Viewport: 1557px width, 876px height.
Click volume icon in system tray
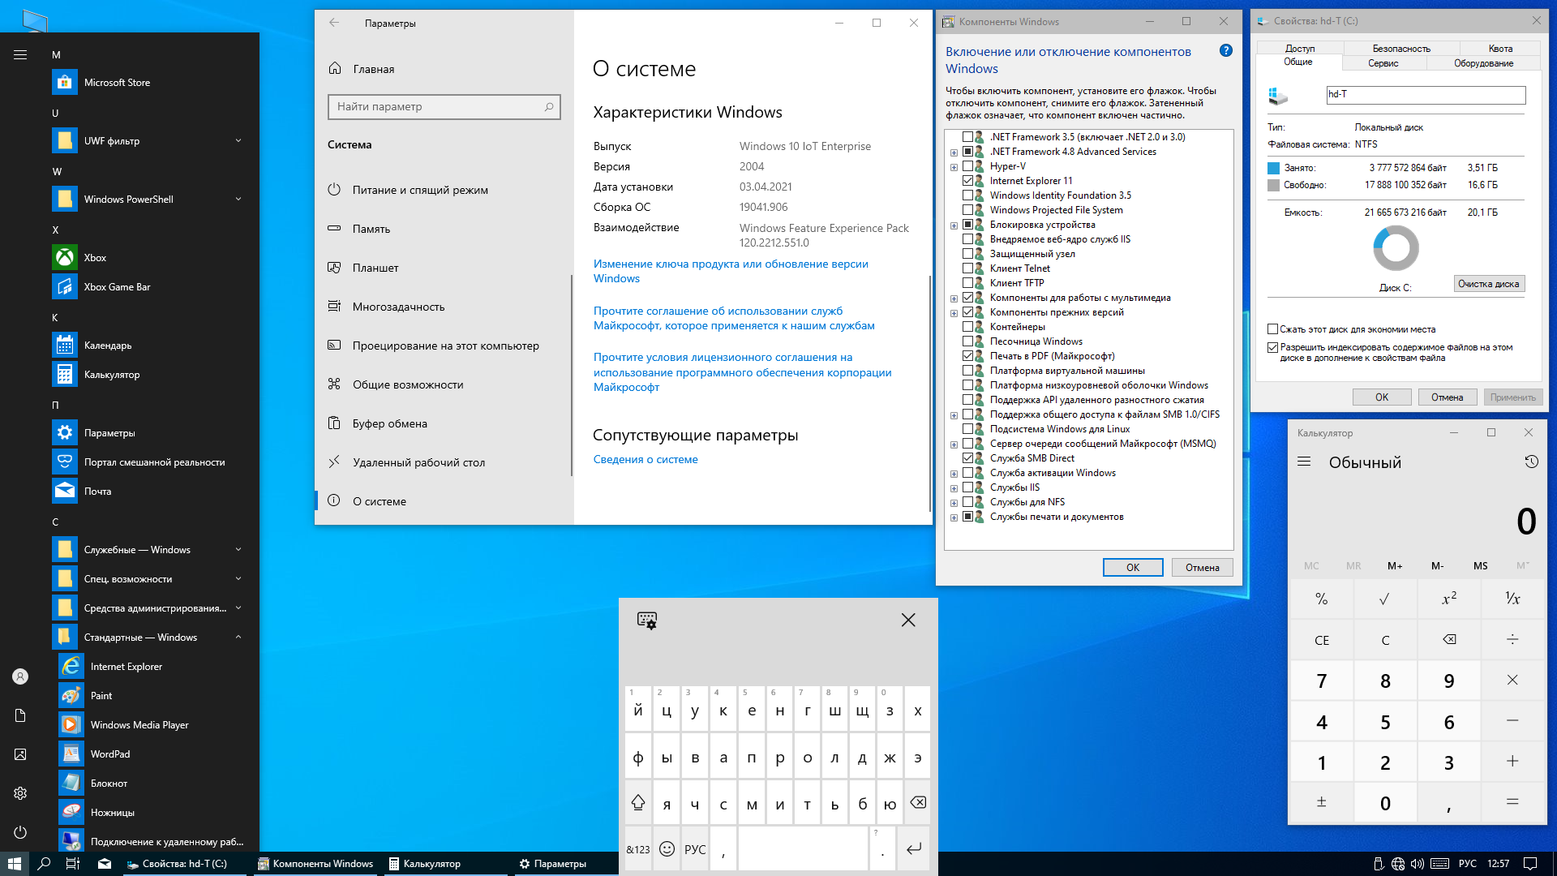(x=1417, y=864)
